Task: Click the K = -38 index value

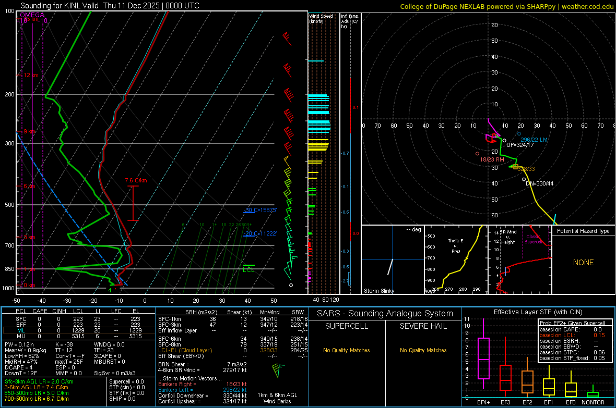Action: [64, 344]
